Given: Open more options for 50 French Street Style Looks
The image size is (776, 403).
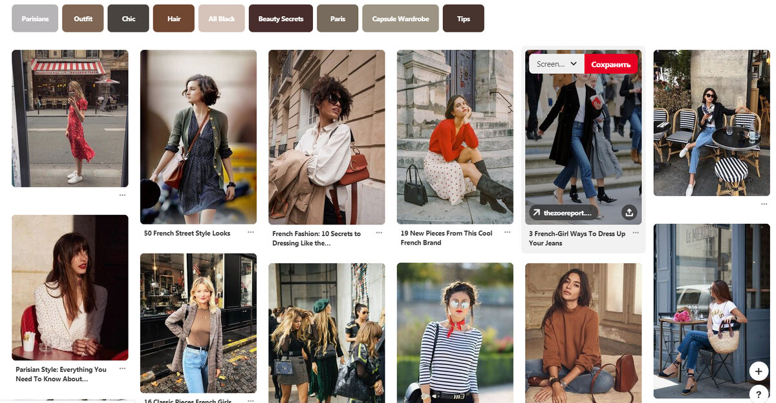Looking at the screenshot, I should 251,232.
